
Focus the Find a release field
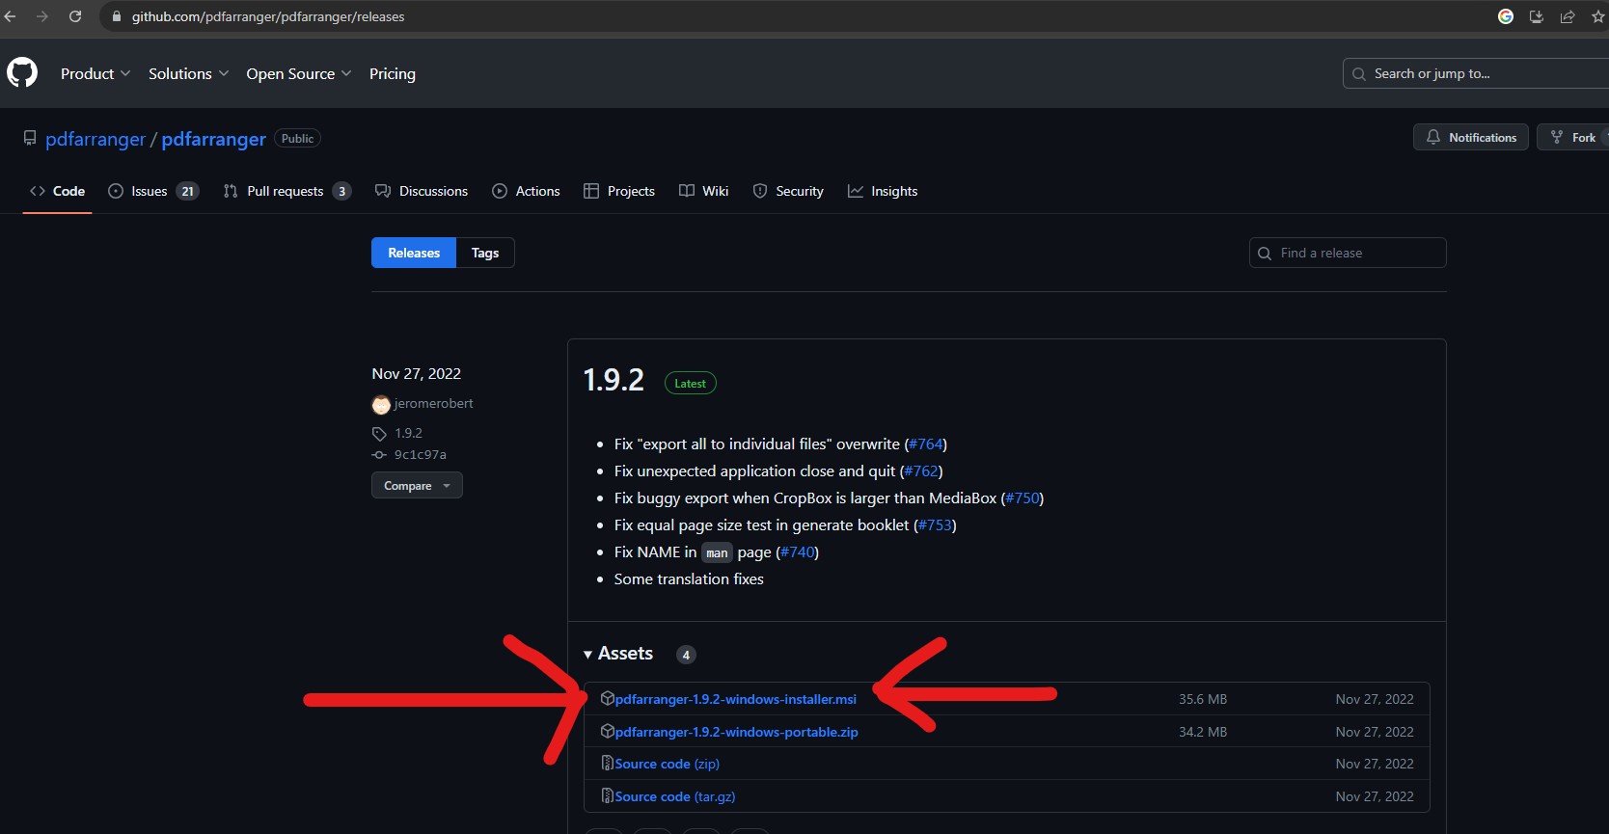1348,253
